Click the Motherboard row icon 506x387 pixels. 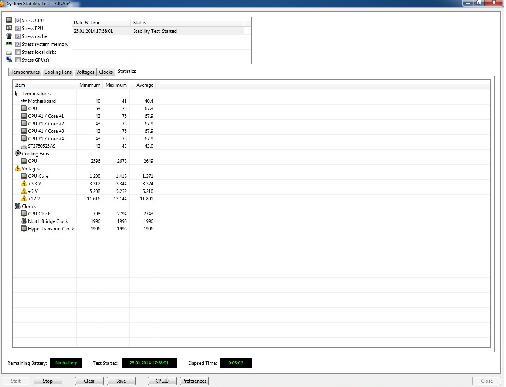coord(24,101)
